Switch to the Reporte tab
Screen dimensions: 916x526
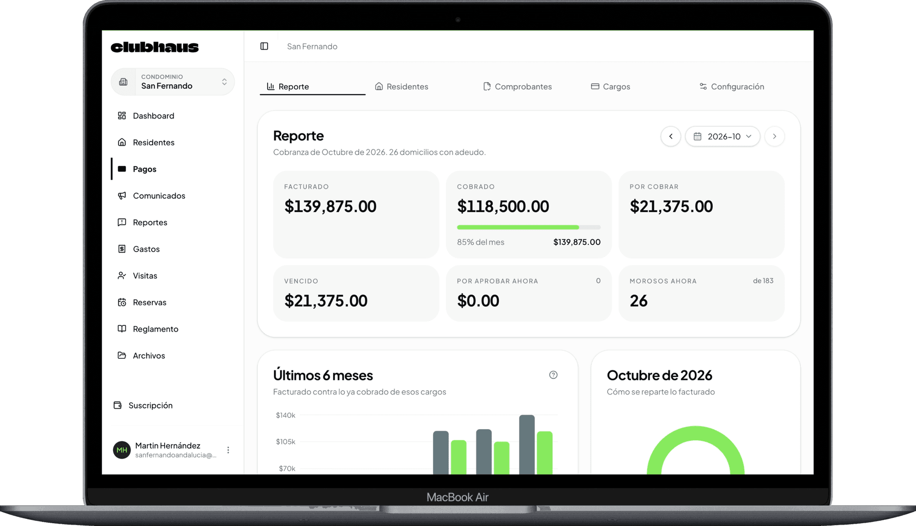pos(312,87)
